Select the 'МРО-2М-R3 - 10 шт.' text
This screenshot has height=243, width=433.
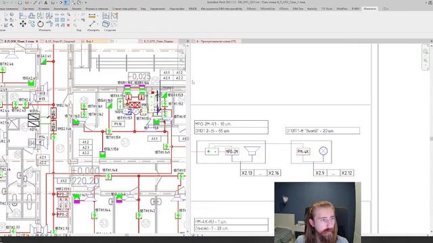pos(213,124)
